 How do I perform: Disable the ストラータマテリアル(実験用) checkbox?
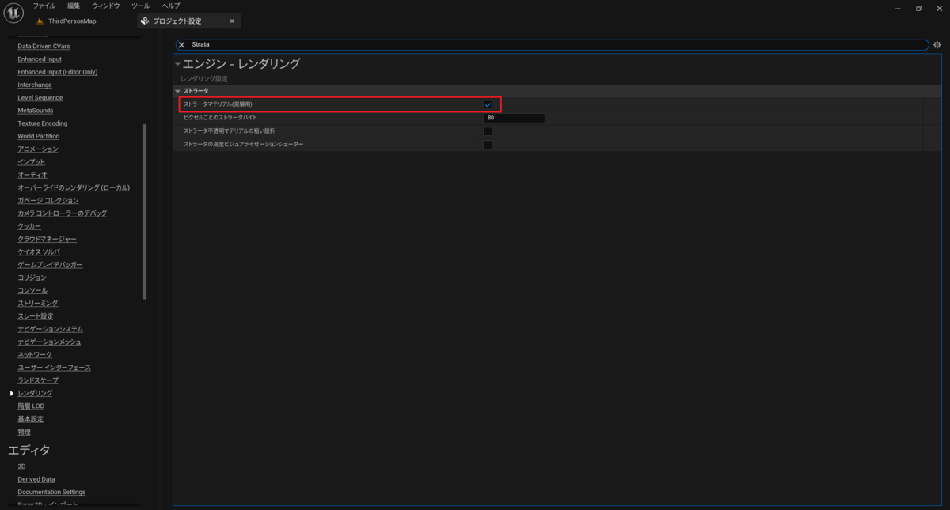pos(488,104)
